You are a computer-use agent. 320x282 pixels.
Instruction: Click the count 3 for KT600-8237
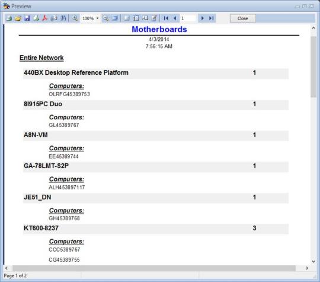coord(254,228)
